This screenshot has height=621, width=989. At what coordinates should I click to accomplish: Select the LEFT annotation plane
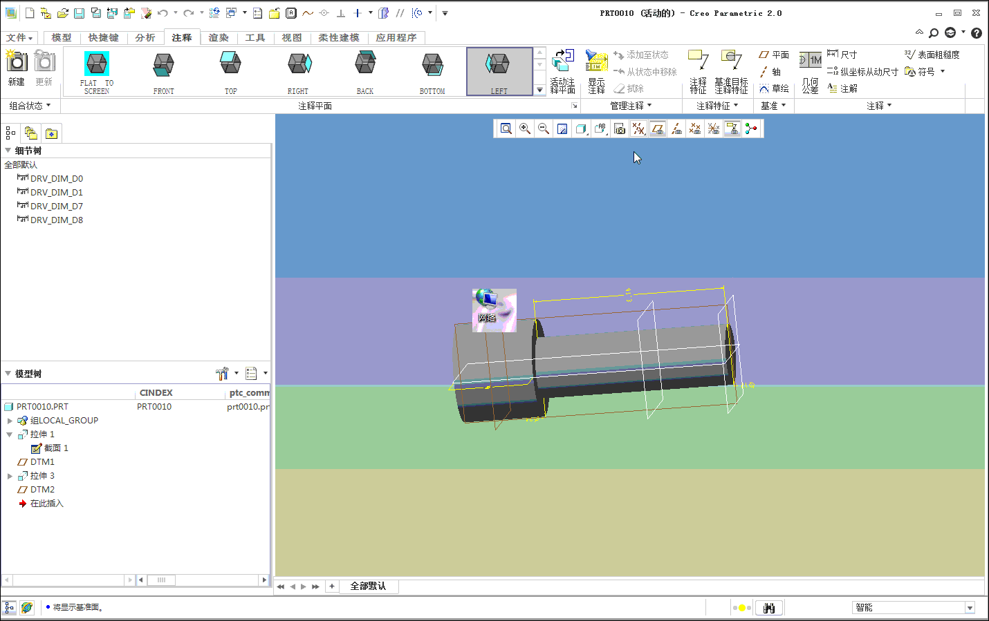click(x=499, y=72)
